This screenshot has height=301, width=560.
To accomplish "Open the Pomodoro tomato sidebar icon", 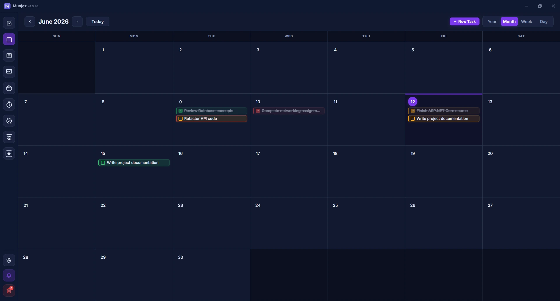I will coord(9,88).
